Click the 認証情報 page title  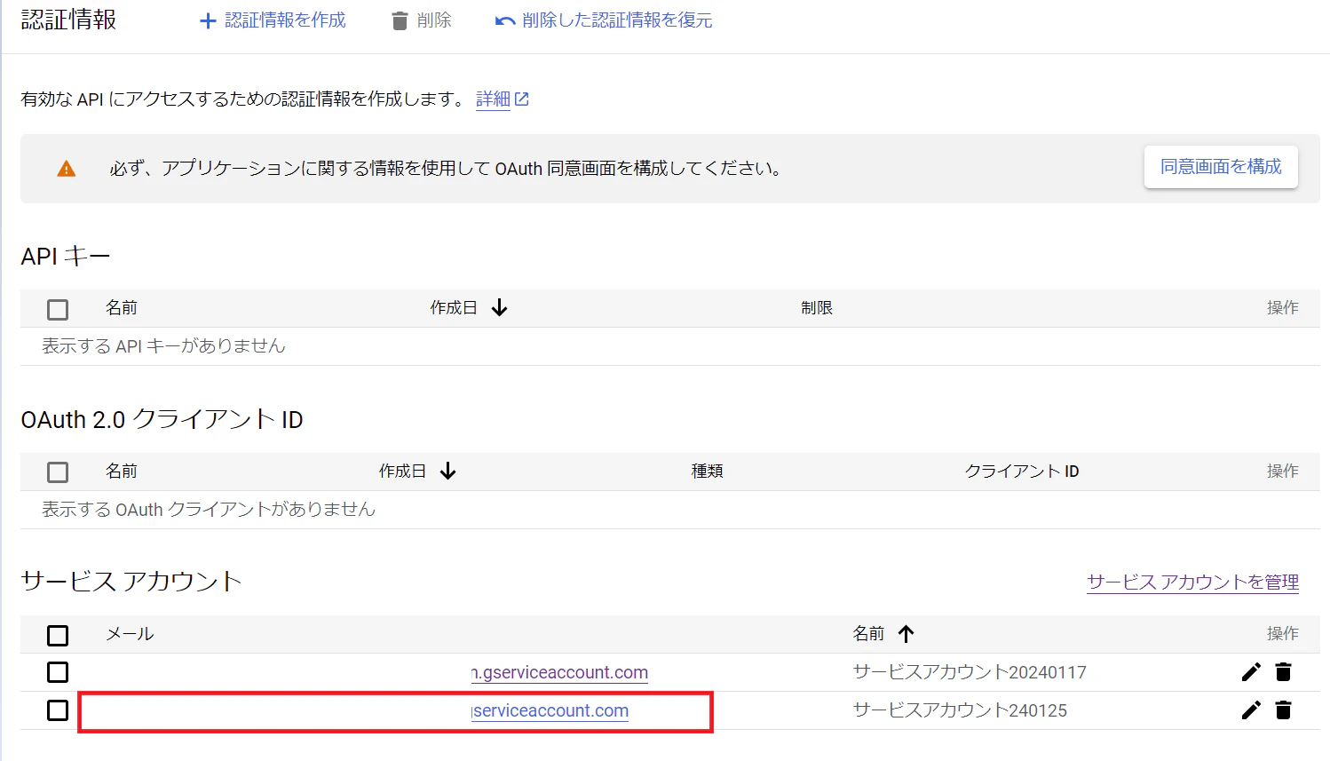coord(68,20)
